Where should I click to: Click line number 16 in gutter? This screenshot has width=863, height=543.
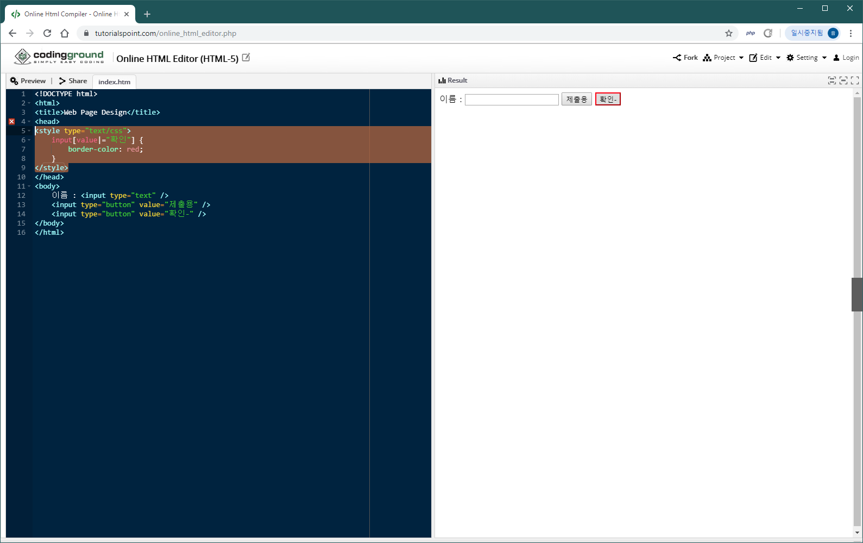(x=21, y=233)
